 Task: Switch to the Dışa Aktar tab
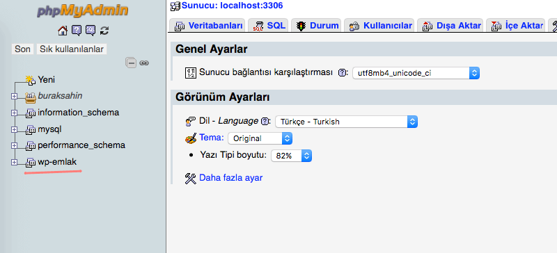(450, 26)
